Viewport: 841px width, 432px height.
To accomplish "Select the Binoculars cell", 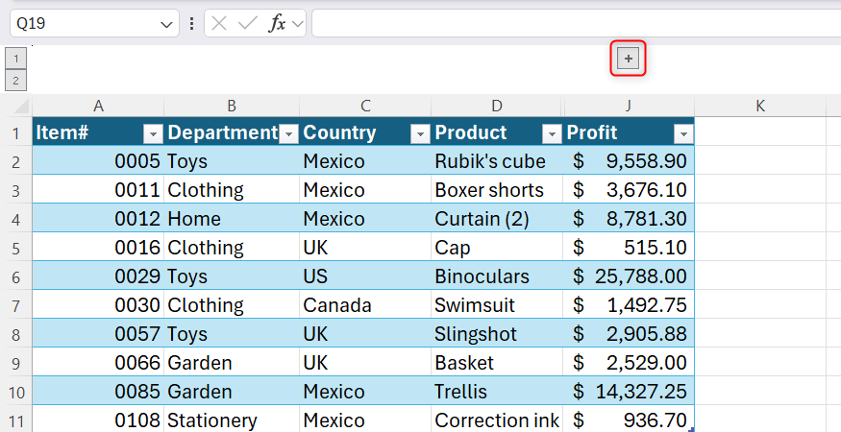I will (497, 276).
